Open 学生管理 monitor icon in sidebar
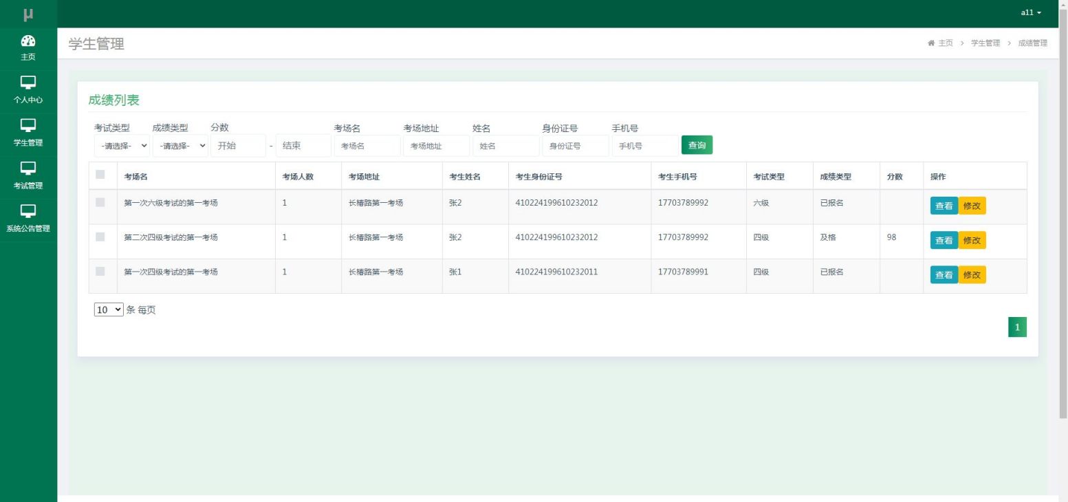Viewport: 1068px width, 502px height. pyautogui.click(x=28, y=126)
